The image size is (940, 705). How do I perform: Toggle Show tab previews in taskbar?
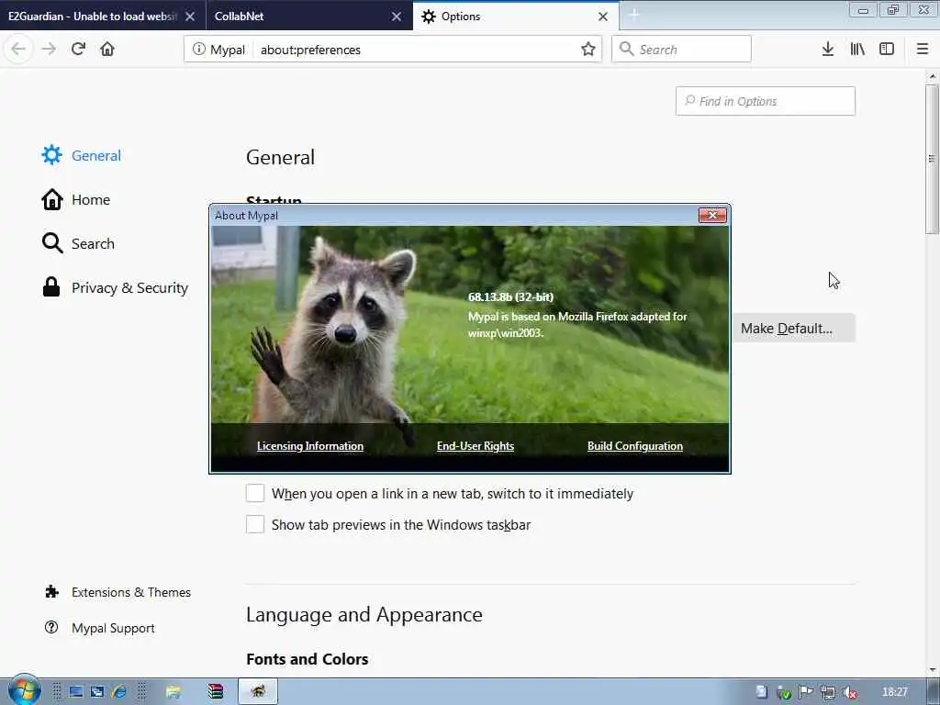[255, 524]
